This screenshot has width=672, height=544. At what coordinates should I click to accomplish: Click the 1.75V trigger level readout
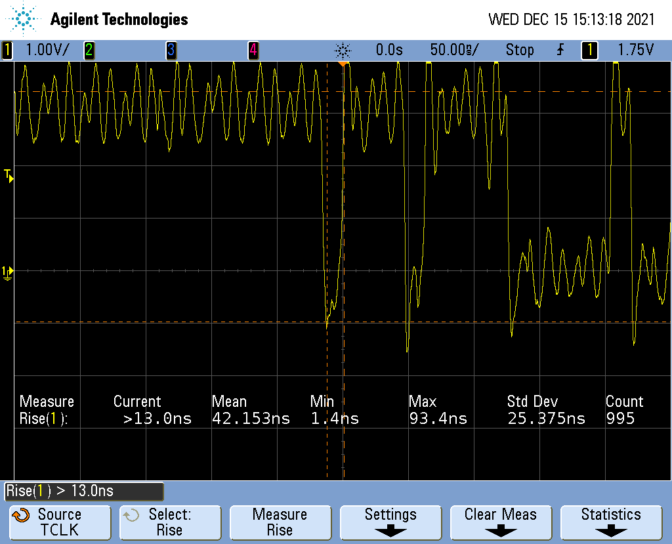[635, 50]
